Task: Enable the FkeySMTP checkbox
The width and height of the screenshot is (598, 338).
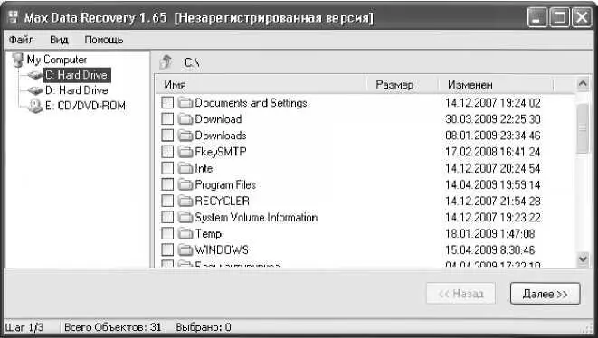Action: [x=167, y=152]
